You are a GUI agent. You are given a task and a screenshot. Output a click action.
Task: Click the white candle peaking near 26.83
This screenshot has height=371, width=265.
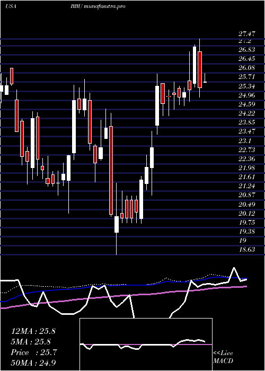[195, 65]
